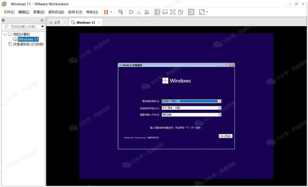The image size is (308, 187).
Task: Toggle the thumbnail bar view icon
Action: [x=165, y=12]
